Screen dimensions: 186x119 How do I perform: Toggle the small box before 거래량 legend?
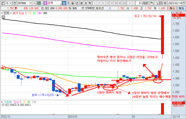click(2, 102)
